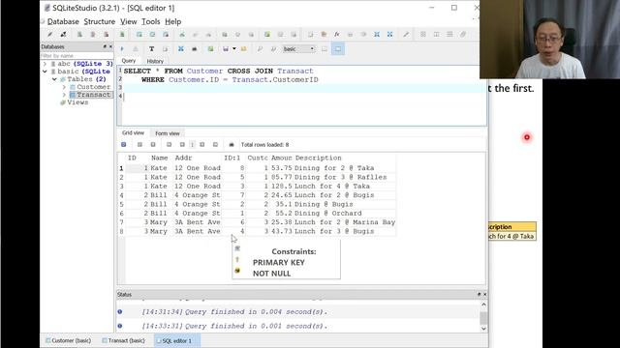Click Status scrollbar up arrow
Viewport: 620px width, 348px height.
pos(483,304)
